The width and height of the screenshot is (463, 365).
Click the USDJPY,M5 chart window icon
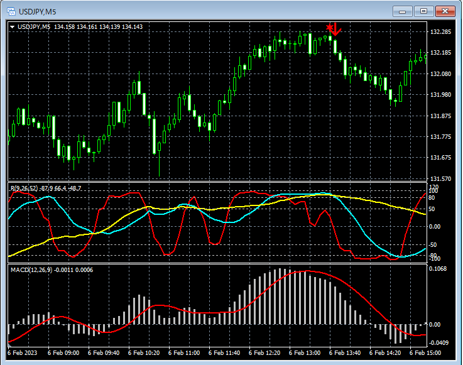point(11,11)
